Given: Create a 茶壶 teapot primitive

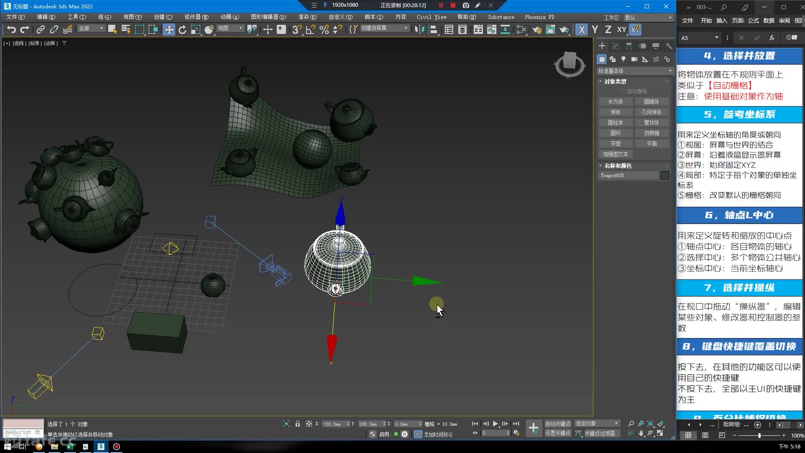Looking at the screenshot, I should 615,143.
